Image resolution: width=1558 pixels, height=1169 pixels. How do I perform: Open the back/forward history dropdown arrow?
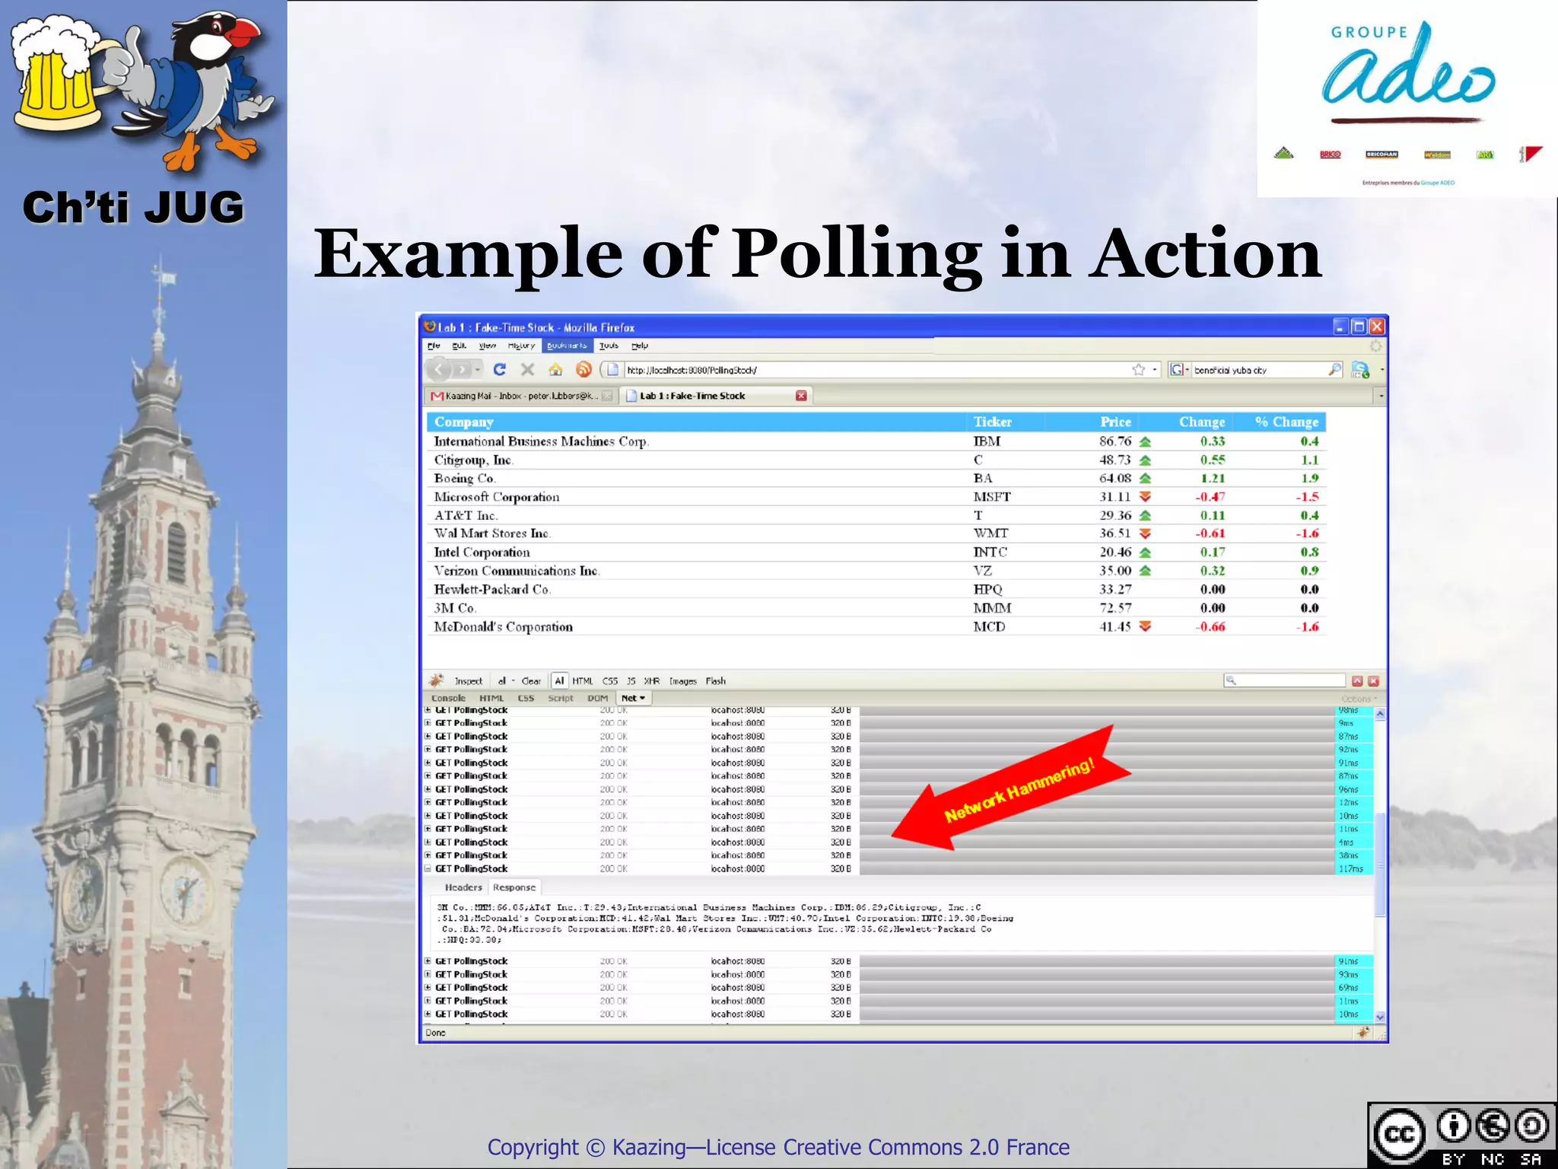point(478,370)
